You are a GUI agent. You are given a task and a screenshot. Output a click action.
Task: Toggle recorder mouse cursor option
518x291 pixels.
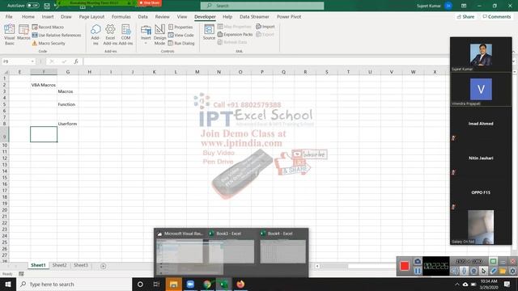click(x=483, y=271)
